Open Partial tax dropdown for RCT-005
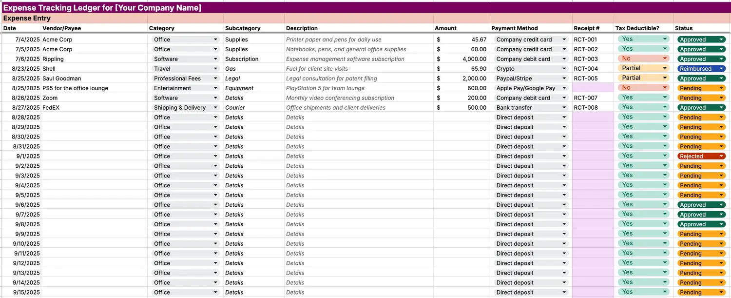731x298 pixels. (x=643, y=78)
